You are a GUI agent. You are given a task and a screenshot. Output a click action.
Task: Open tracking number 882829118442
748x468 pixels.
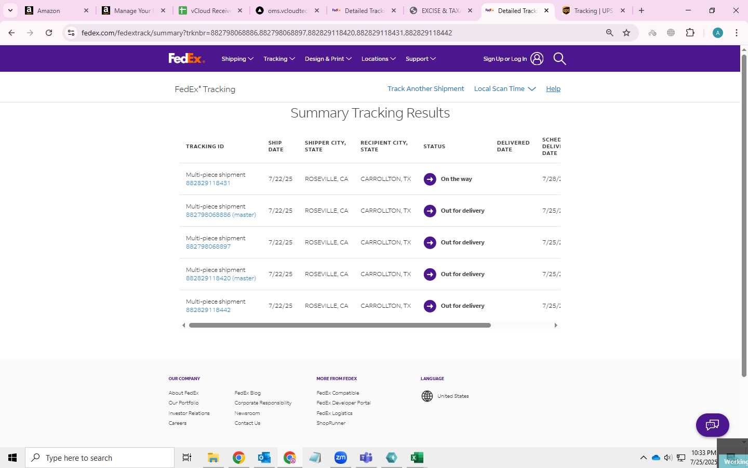click(x=208, y=310)
